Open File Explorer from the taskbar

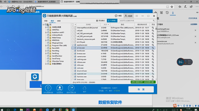click(x=21, y=110)
